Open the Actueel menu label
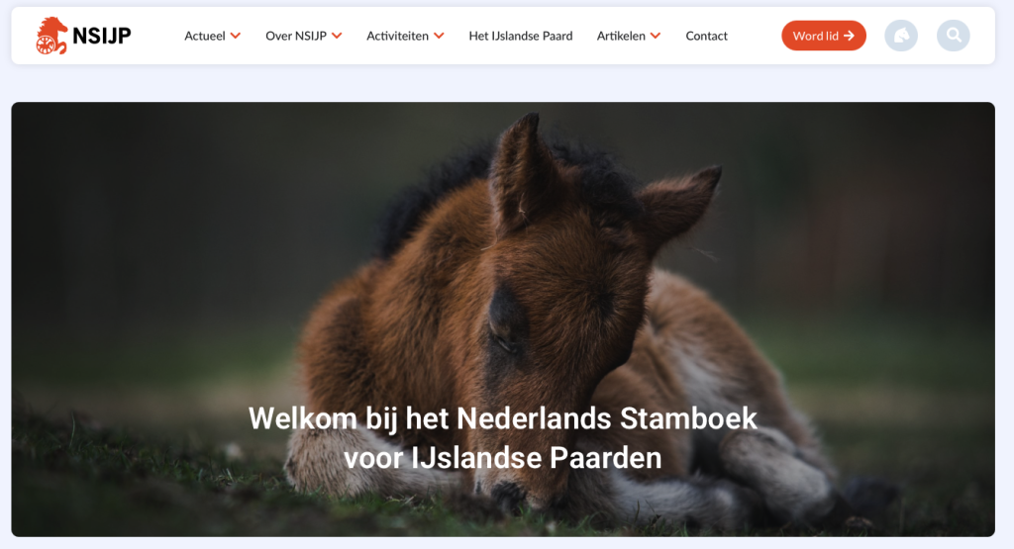Viewport: 1014px width, 549px height. [x=204, y=36]
